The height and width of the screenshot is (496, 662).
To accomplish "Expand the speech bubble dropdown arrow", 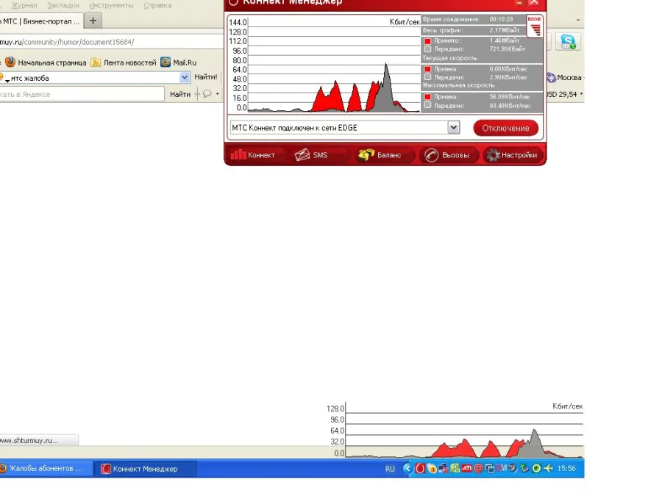I will (218, 94).
